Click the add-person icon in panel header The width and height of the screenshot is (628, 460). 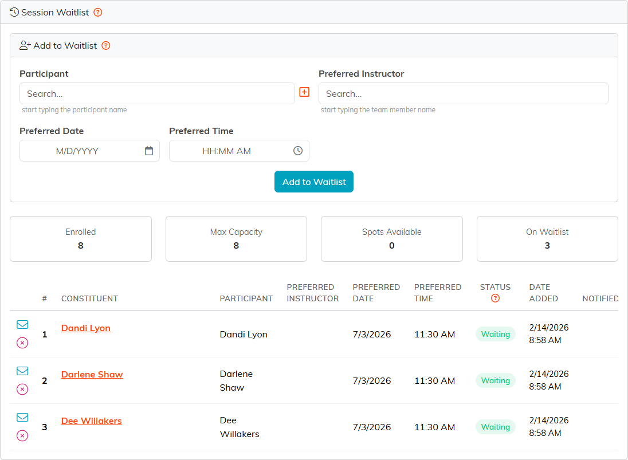coord(25,46)
